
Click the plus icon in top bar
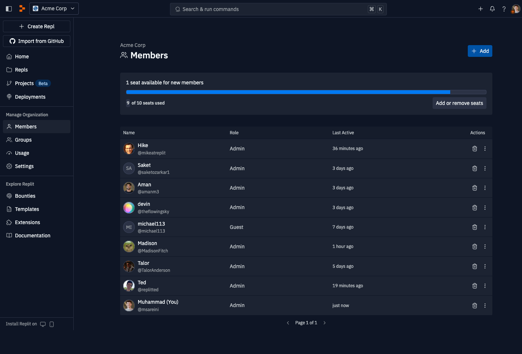[x=481, y=9]
